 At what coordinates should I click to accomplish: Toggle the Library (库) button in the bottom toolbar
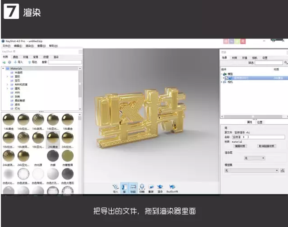click(124, 188)
